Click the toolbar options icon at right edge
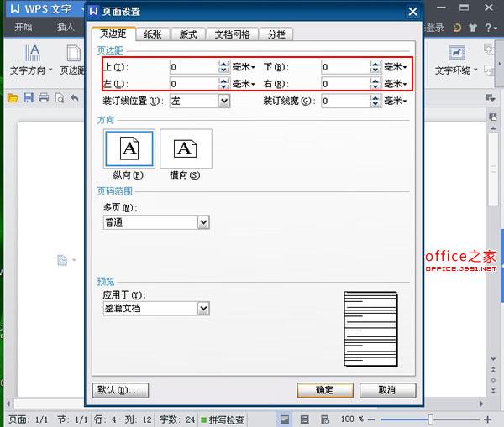 pyautogui.click(x=491, y=98)
